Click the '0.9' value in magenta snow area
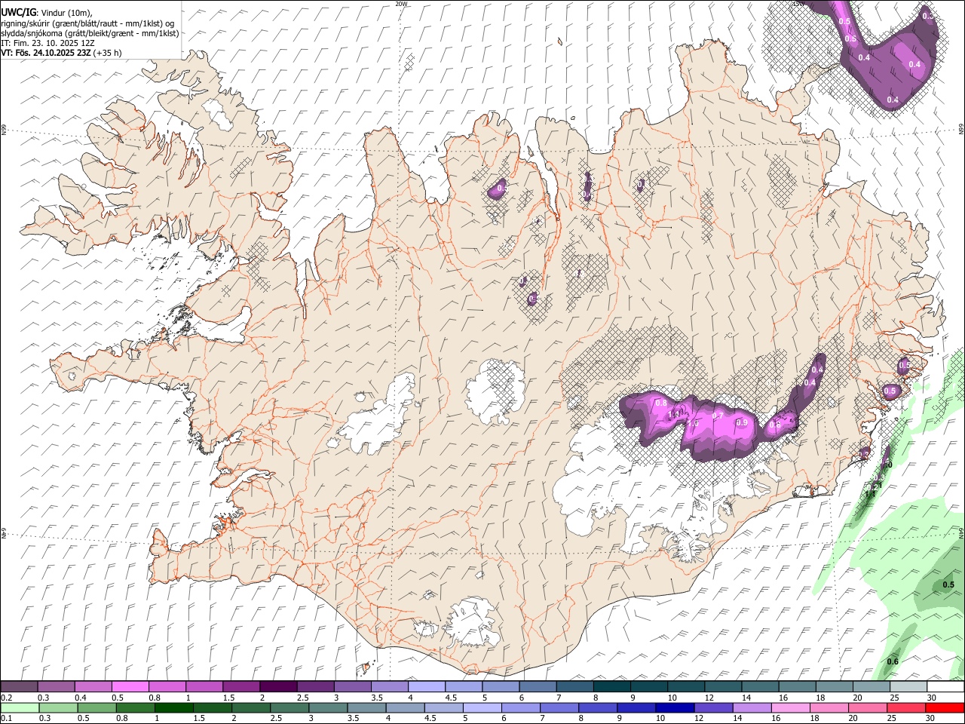Image resolution: width=965 pixels, height=724 pixels. pos(742,423)
